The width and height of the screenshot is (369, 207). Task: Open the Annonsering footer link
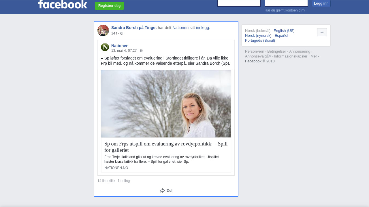(x=300, y=51)
